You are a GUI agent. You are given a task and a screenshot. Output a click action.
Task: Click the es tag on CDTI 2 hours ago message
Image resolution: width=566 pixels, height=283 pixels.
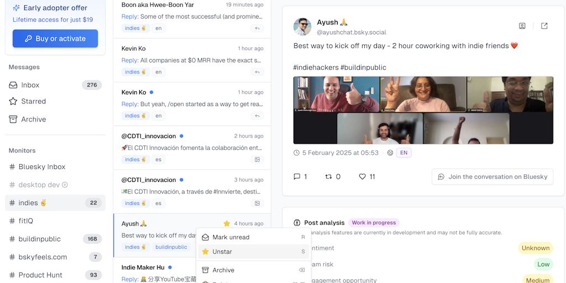(159, 160)
